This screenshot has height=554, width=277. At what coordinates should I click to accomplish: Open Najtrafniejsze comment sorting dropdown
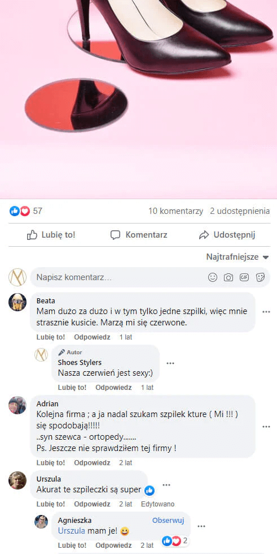point(238,257)
